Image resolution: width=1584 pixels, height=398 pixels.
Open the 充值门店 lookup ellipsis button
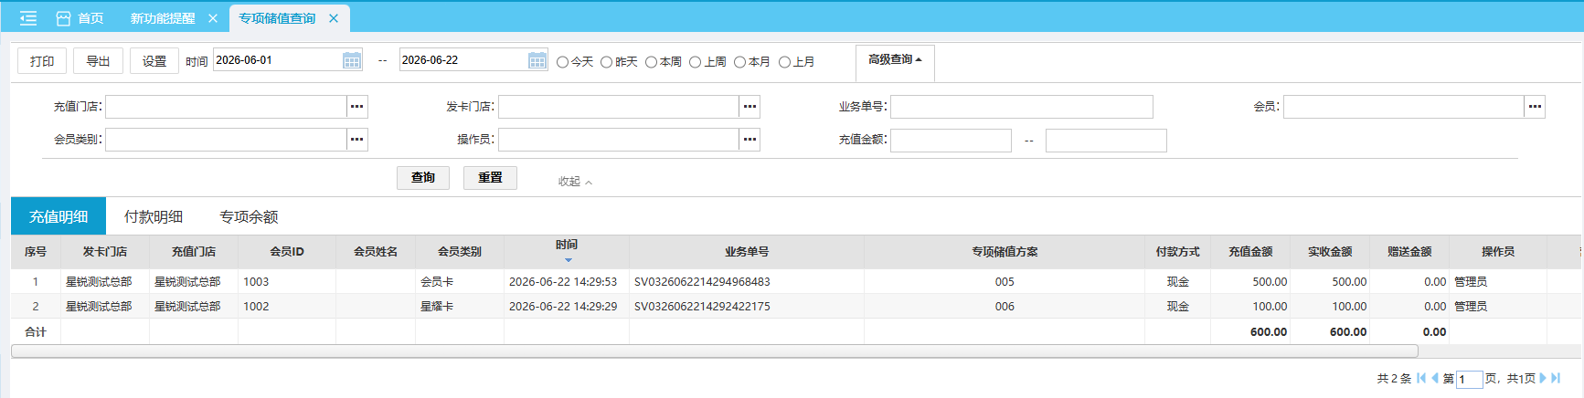(357, 107)
